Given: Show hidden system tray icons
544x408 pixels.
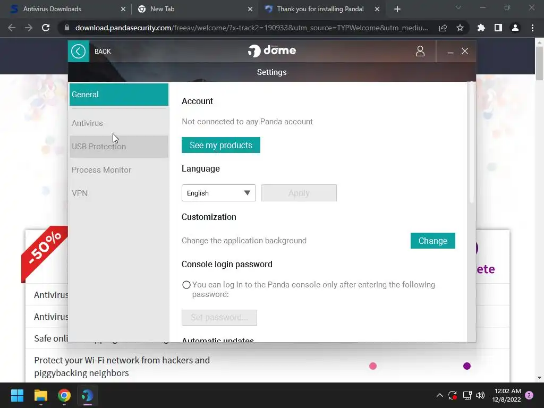Looking at the screenshot, I should click(439, 395).
